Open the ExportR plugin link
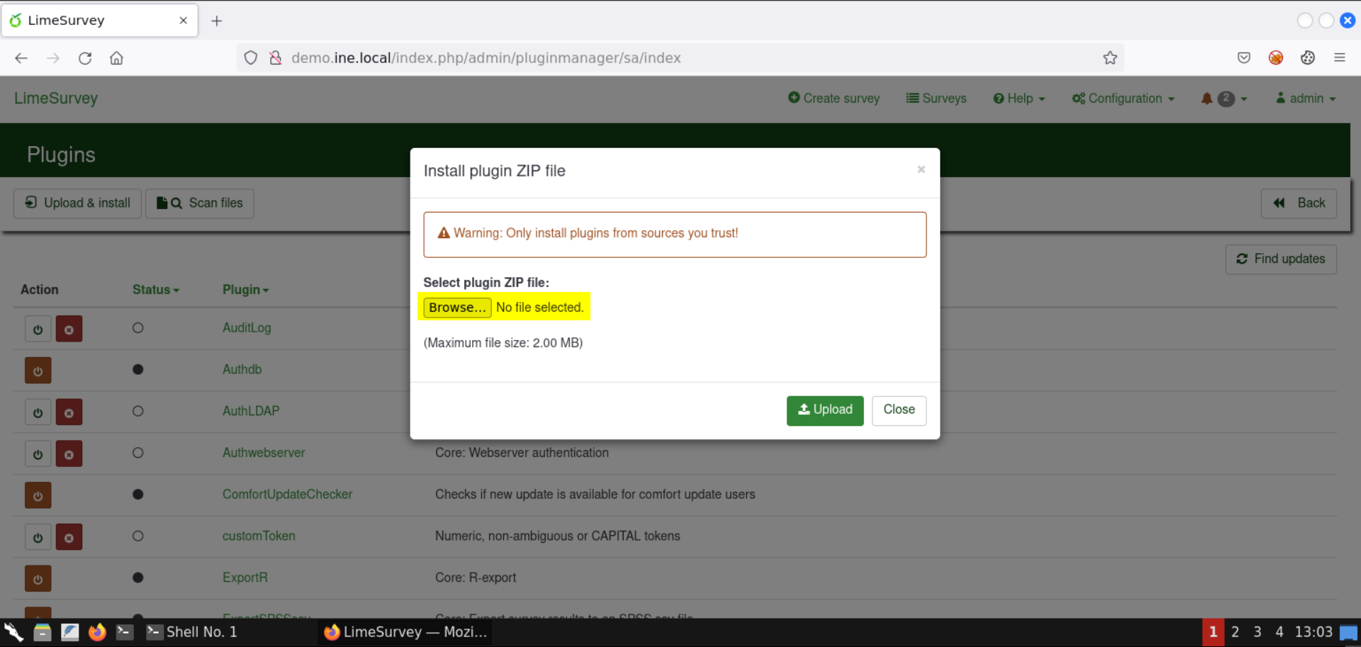Viewport: 1361px width, 647px height. click(x=245, y=578)
